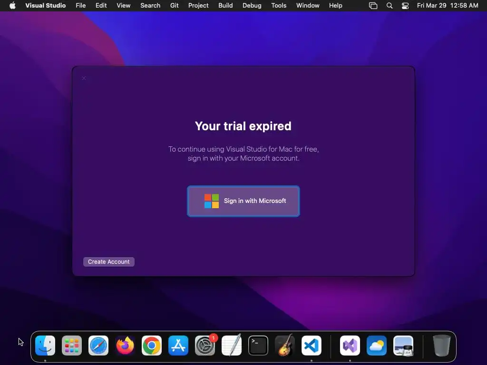Open the Visual Studio application menu
Viewport: 487px width, 365px height.
(45, 6)
